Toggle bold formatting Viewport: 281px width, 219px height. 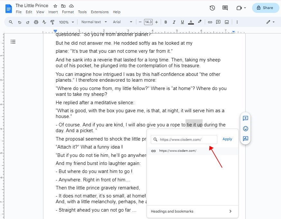(x=166, y=22)
